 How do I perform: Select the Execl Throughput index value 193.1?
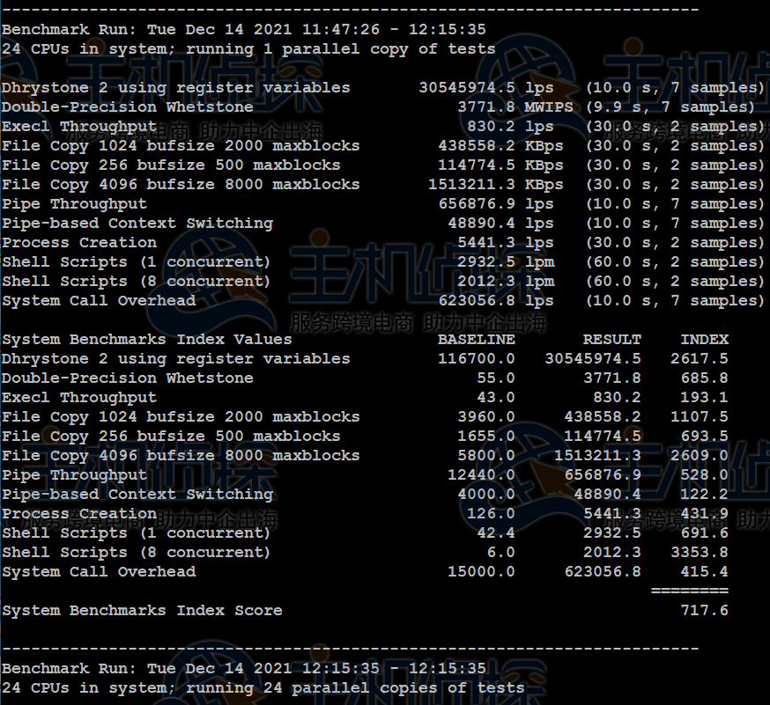click(x=704, y=397)
